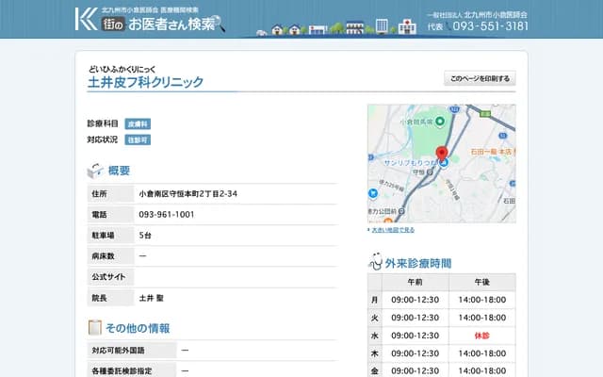Image resolution: width=603 pixels, height=377 pixels.
Task: Click the red location pin on map
Action: (x=442, y=154)
